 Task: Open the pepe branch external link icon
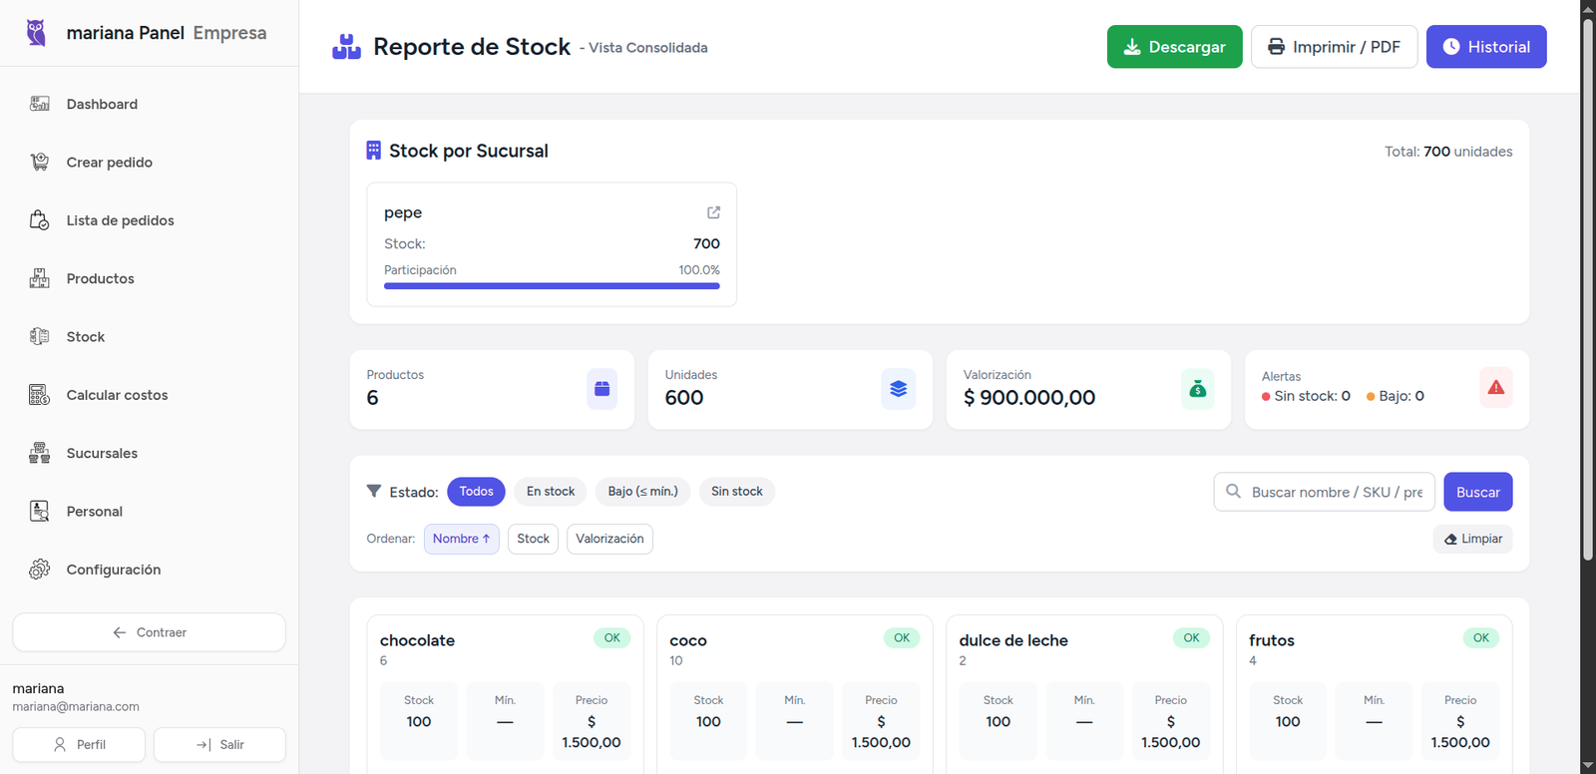coord(713,212)
